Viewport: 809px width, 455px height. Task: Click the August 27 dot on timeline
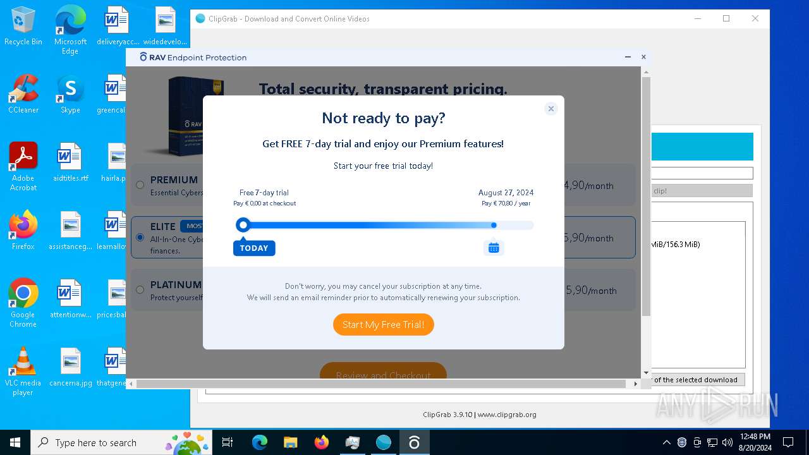494,225
